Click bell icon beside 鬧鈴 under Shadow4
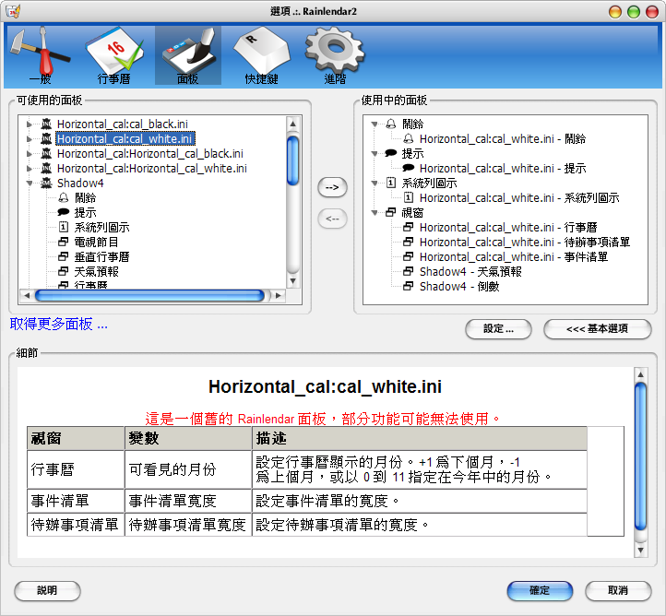This screenshot has height=616, width=666. point(64,197)
